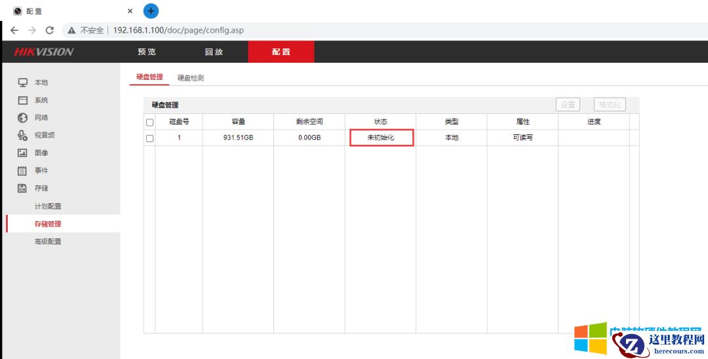This screenshot has width=708, height=359.
Task: Select 存储管理 in the sidebar
Action: pyautogui.click(x=63, y=223)
